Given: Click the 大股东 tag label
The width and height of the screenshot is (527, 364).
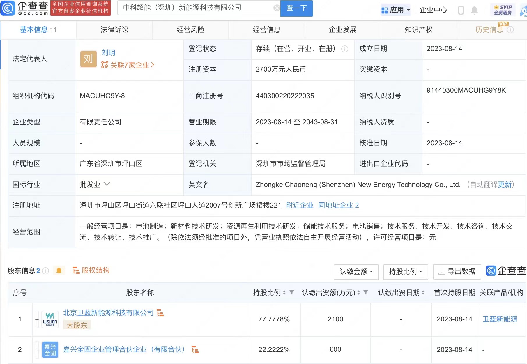Looking at the screenshot, I should tap(77, 325).
